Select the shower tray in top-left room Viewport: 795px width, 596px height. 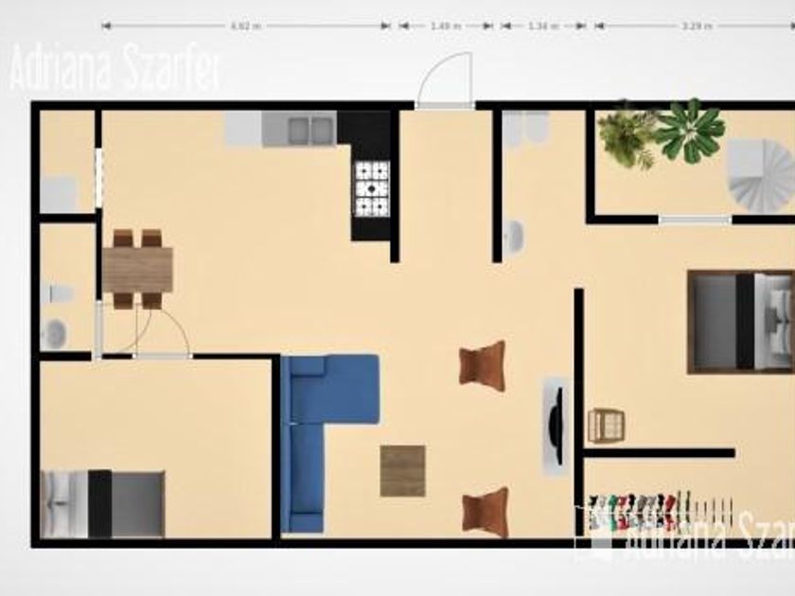(59, 194)
